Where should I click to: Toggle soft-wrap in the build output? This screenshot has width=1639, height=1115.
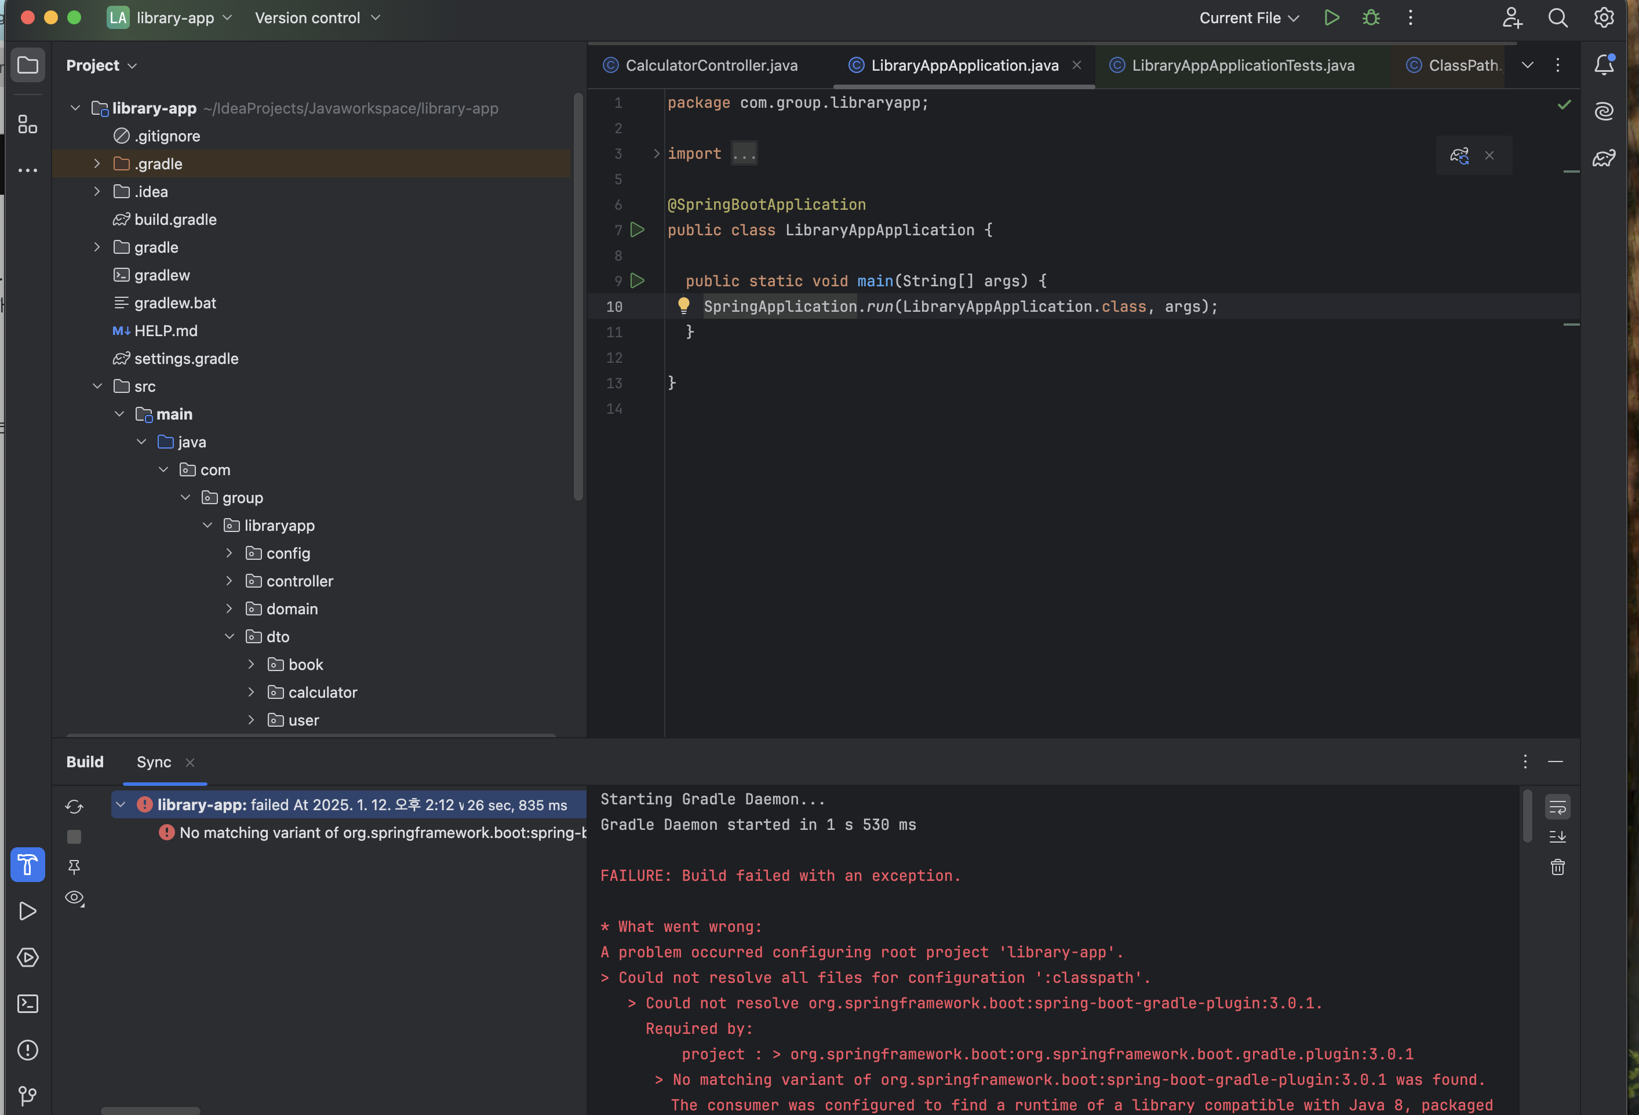pos(1557,807)
